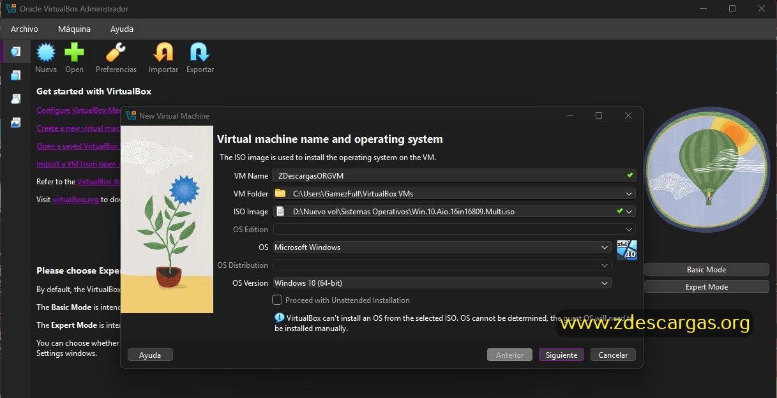Click the Nueva toolbar icon
Image resolution: width=777 pixels, height=398 pixels.
(x=46, y=53)
